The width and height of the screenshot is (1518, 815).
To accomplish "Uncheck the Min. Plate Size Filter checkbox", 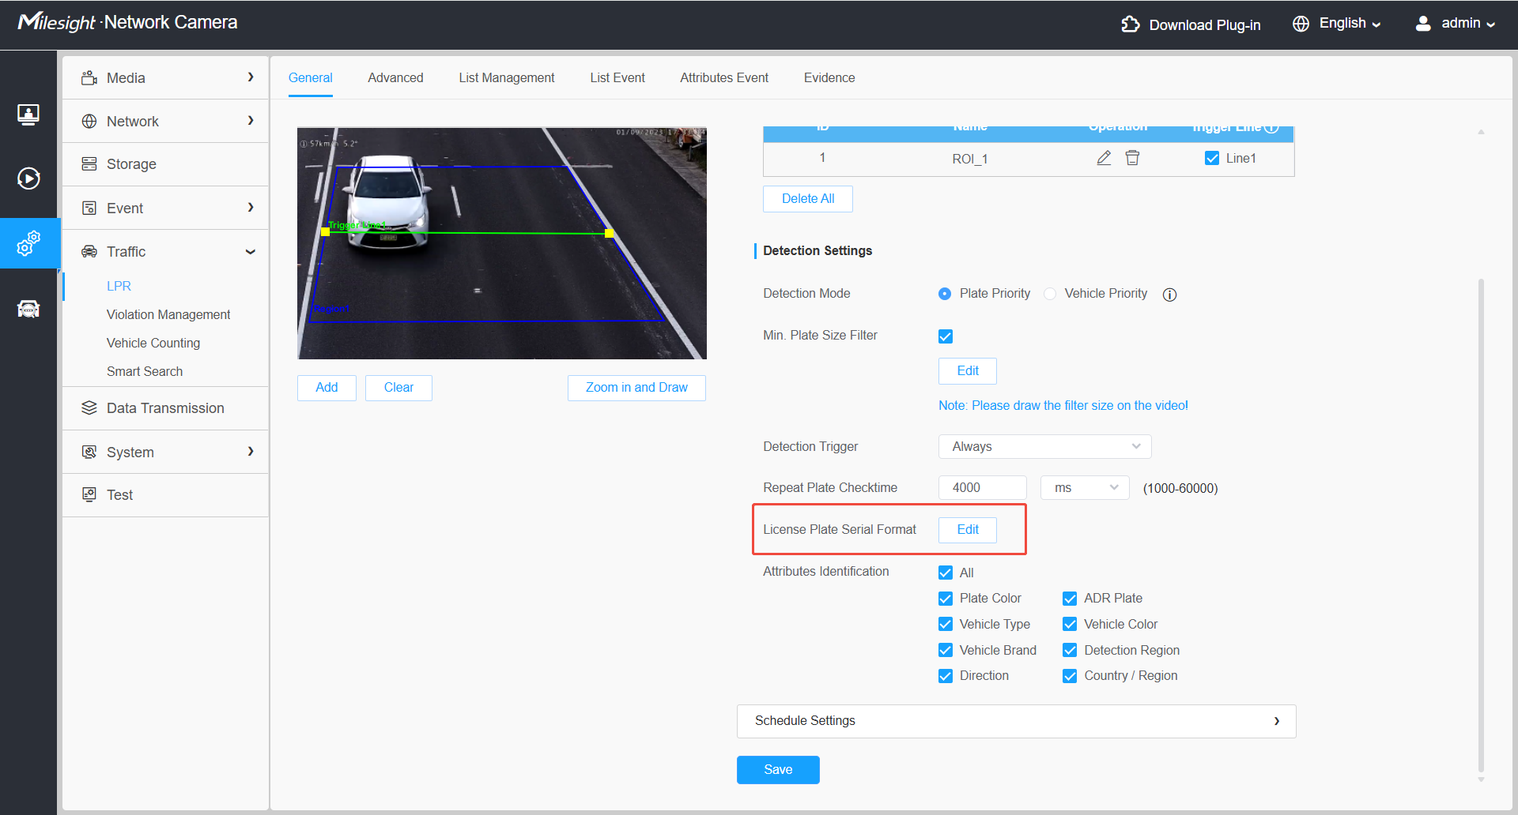I will point(946,336).
